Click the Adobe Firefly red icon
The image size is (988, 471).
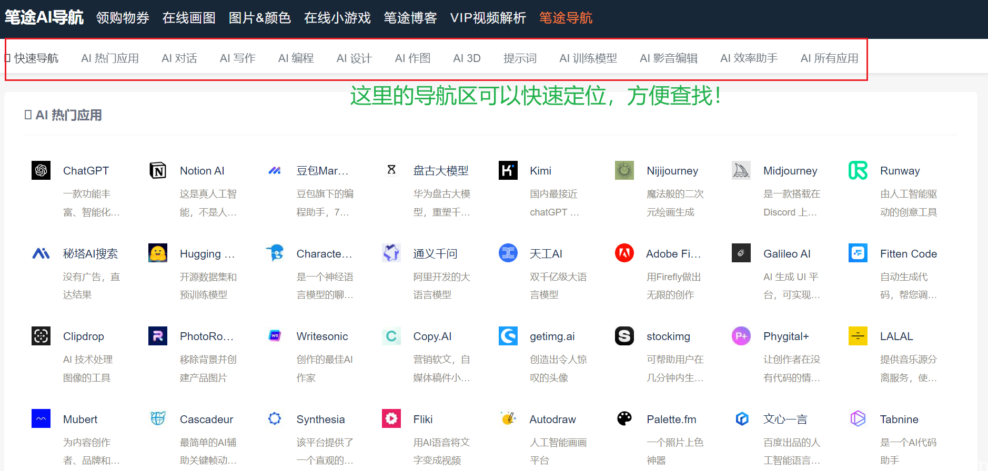click(x=624, y=253)
